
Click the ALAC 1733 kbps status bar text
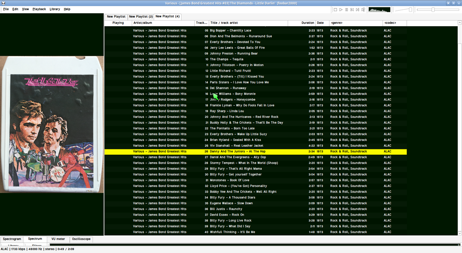(38, 249)
